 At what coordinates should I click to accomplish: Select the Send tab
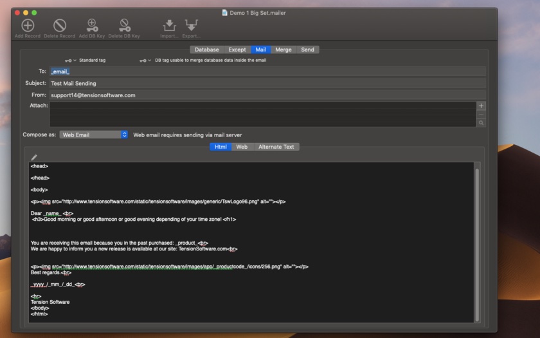307,50
